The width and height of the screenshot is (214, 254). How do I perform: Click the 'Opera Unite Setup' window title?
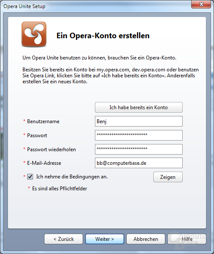point(25,6)
